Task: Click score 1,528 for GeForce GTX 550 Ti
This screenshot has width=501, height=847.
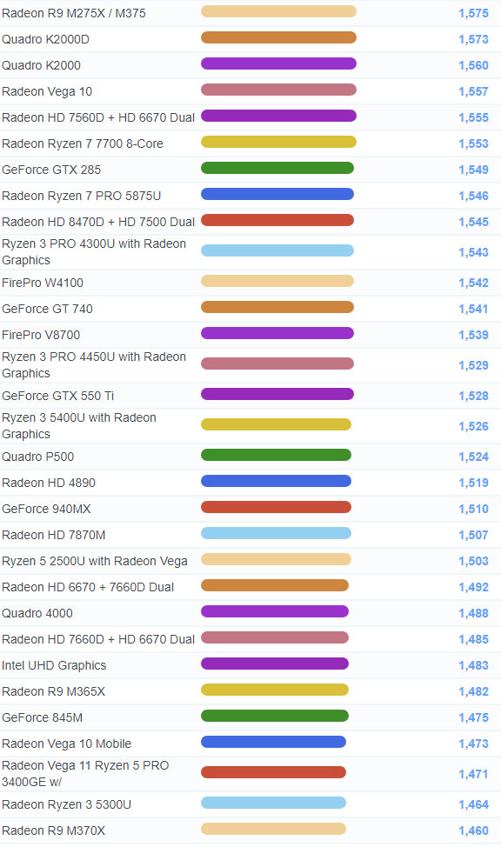Action: coord(473,396)
